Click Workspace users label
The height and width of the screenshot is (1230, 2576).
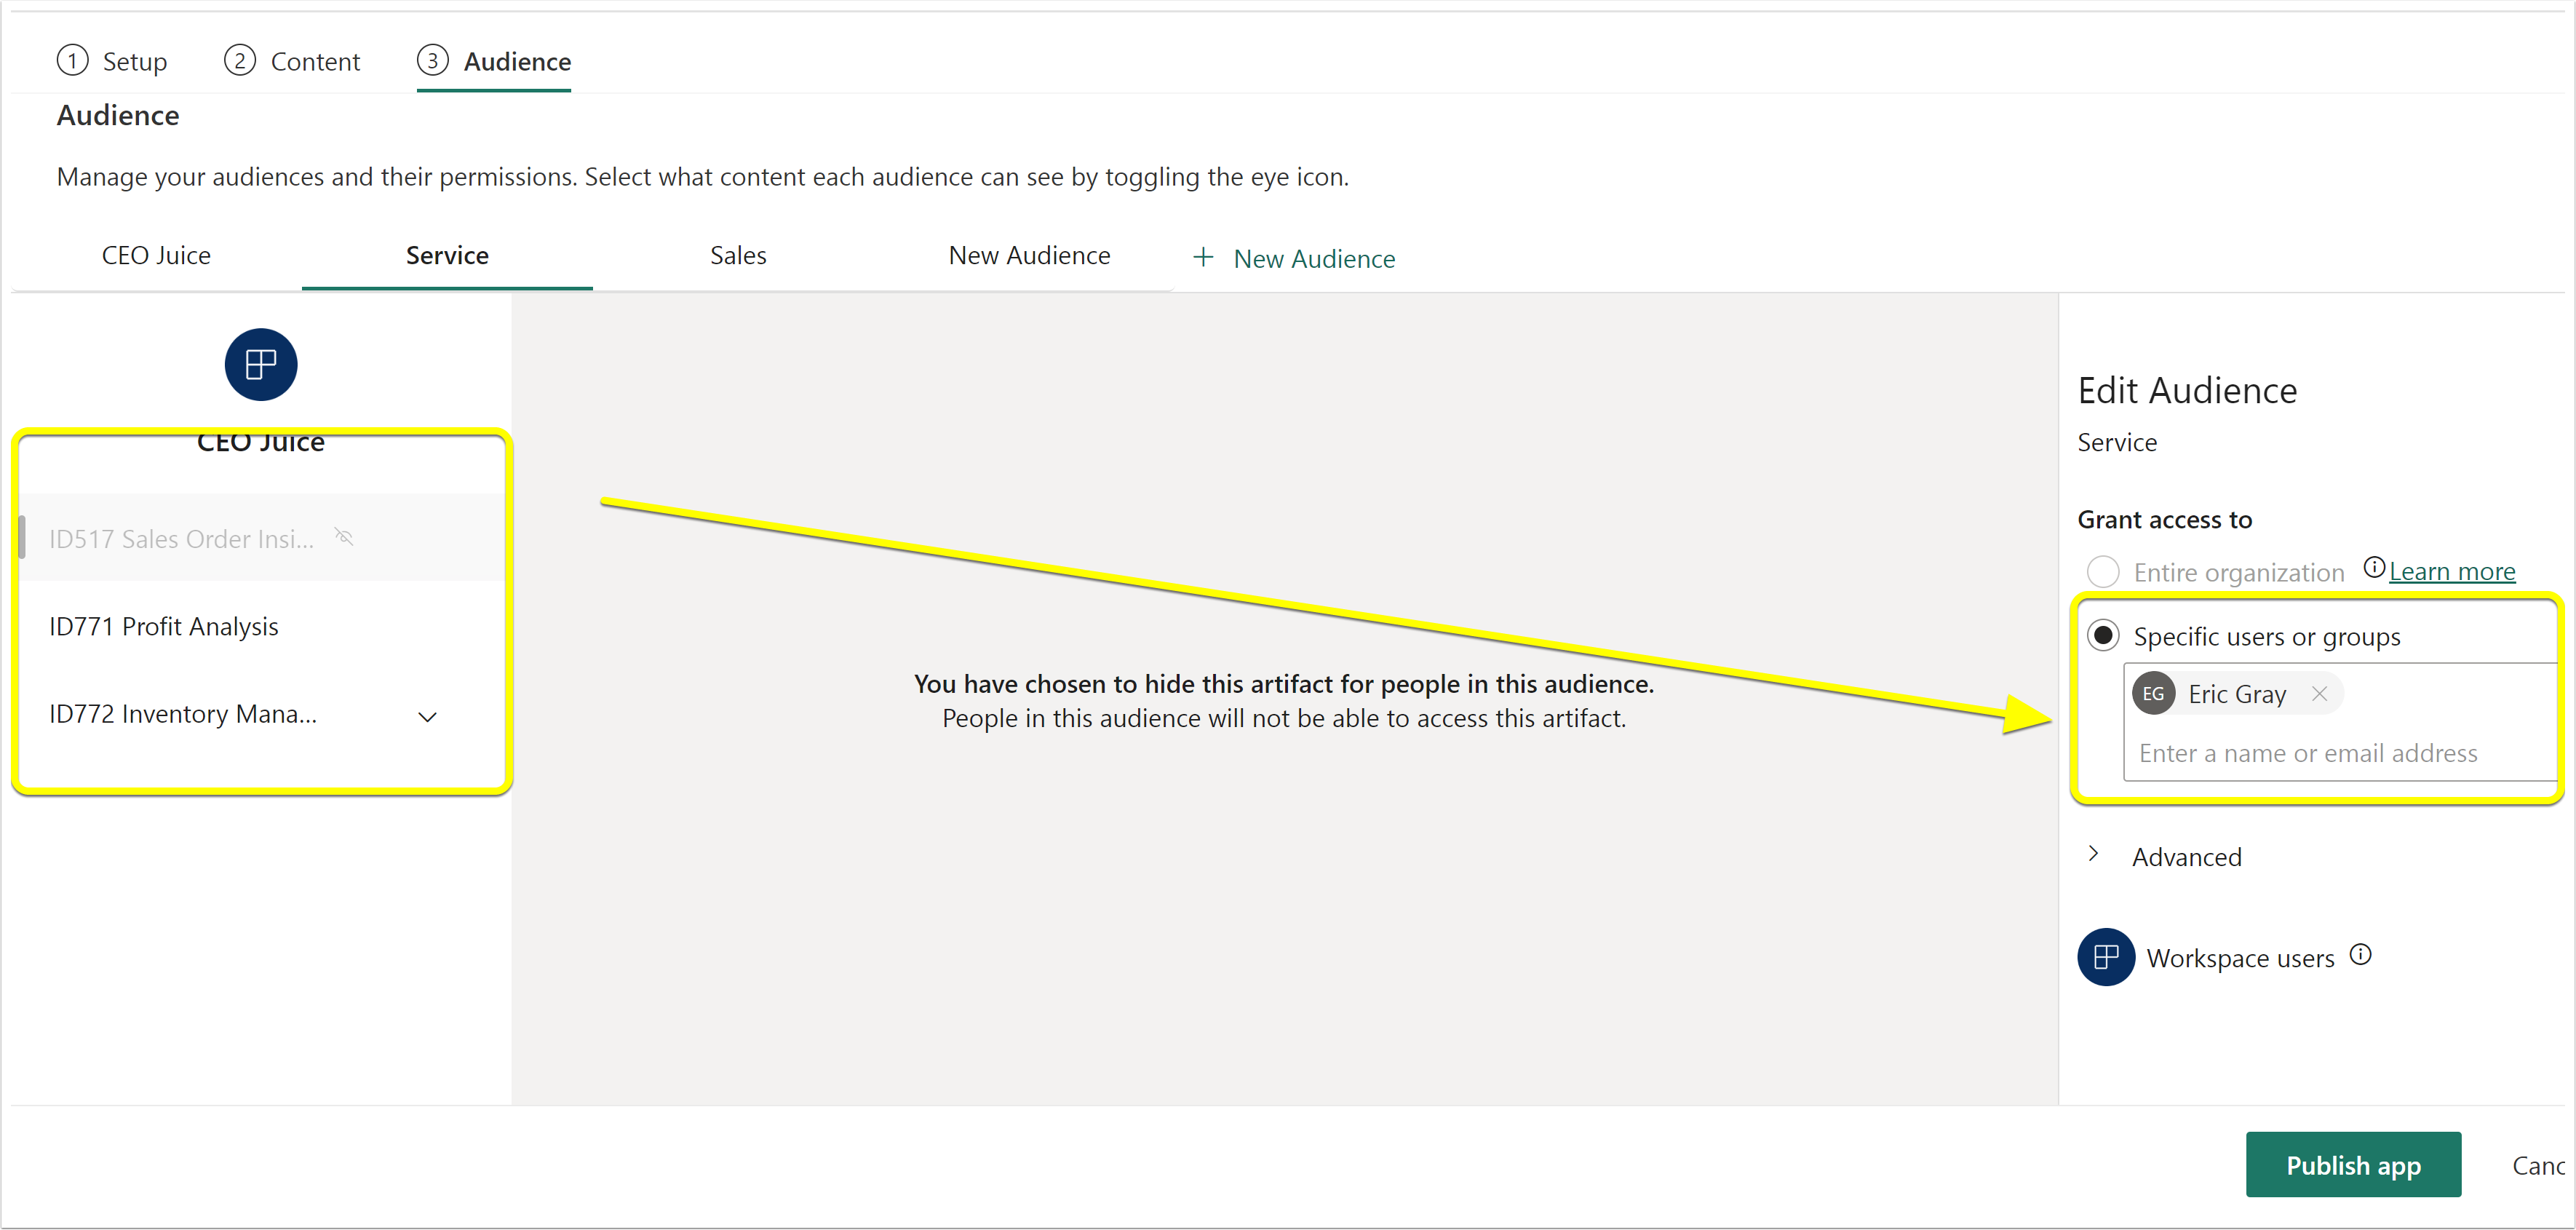point(2240,958)
